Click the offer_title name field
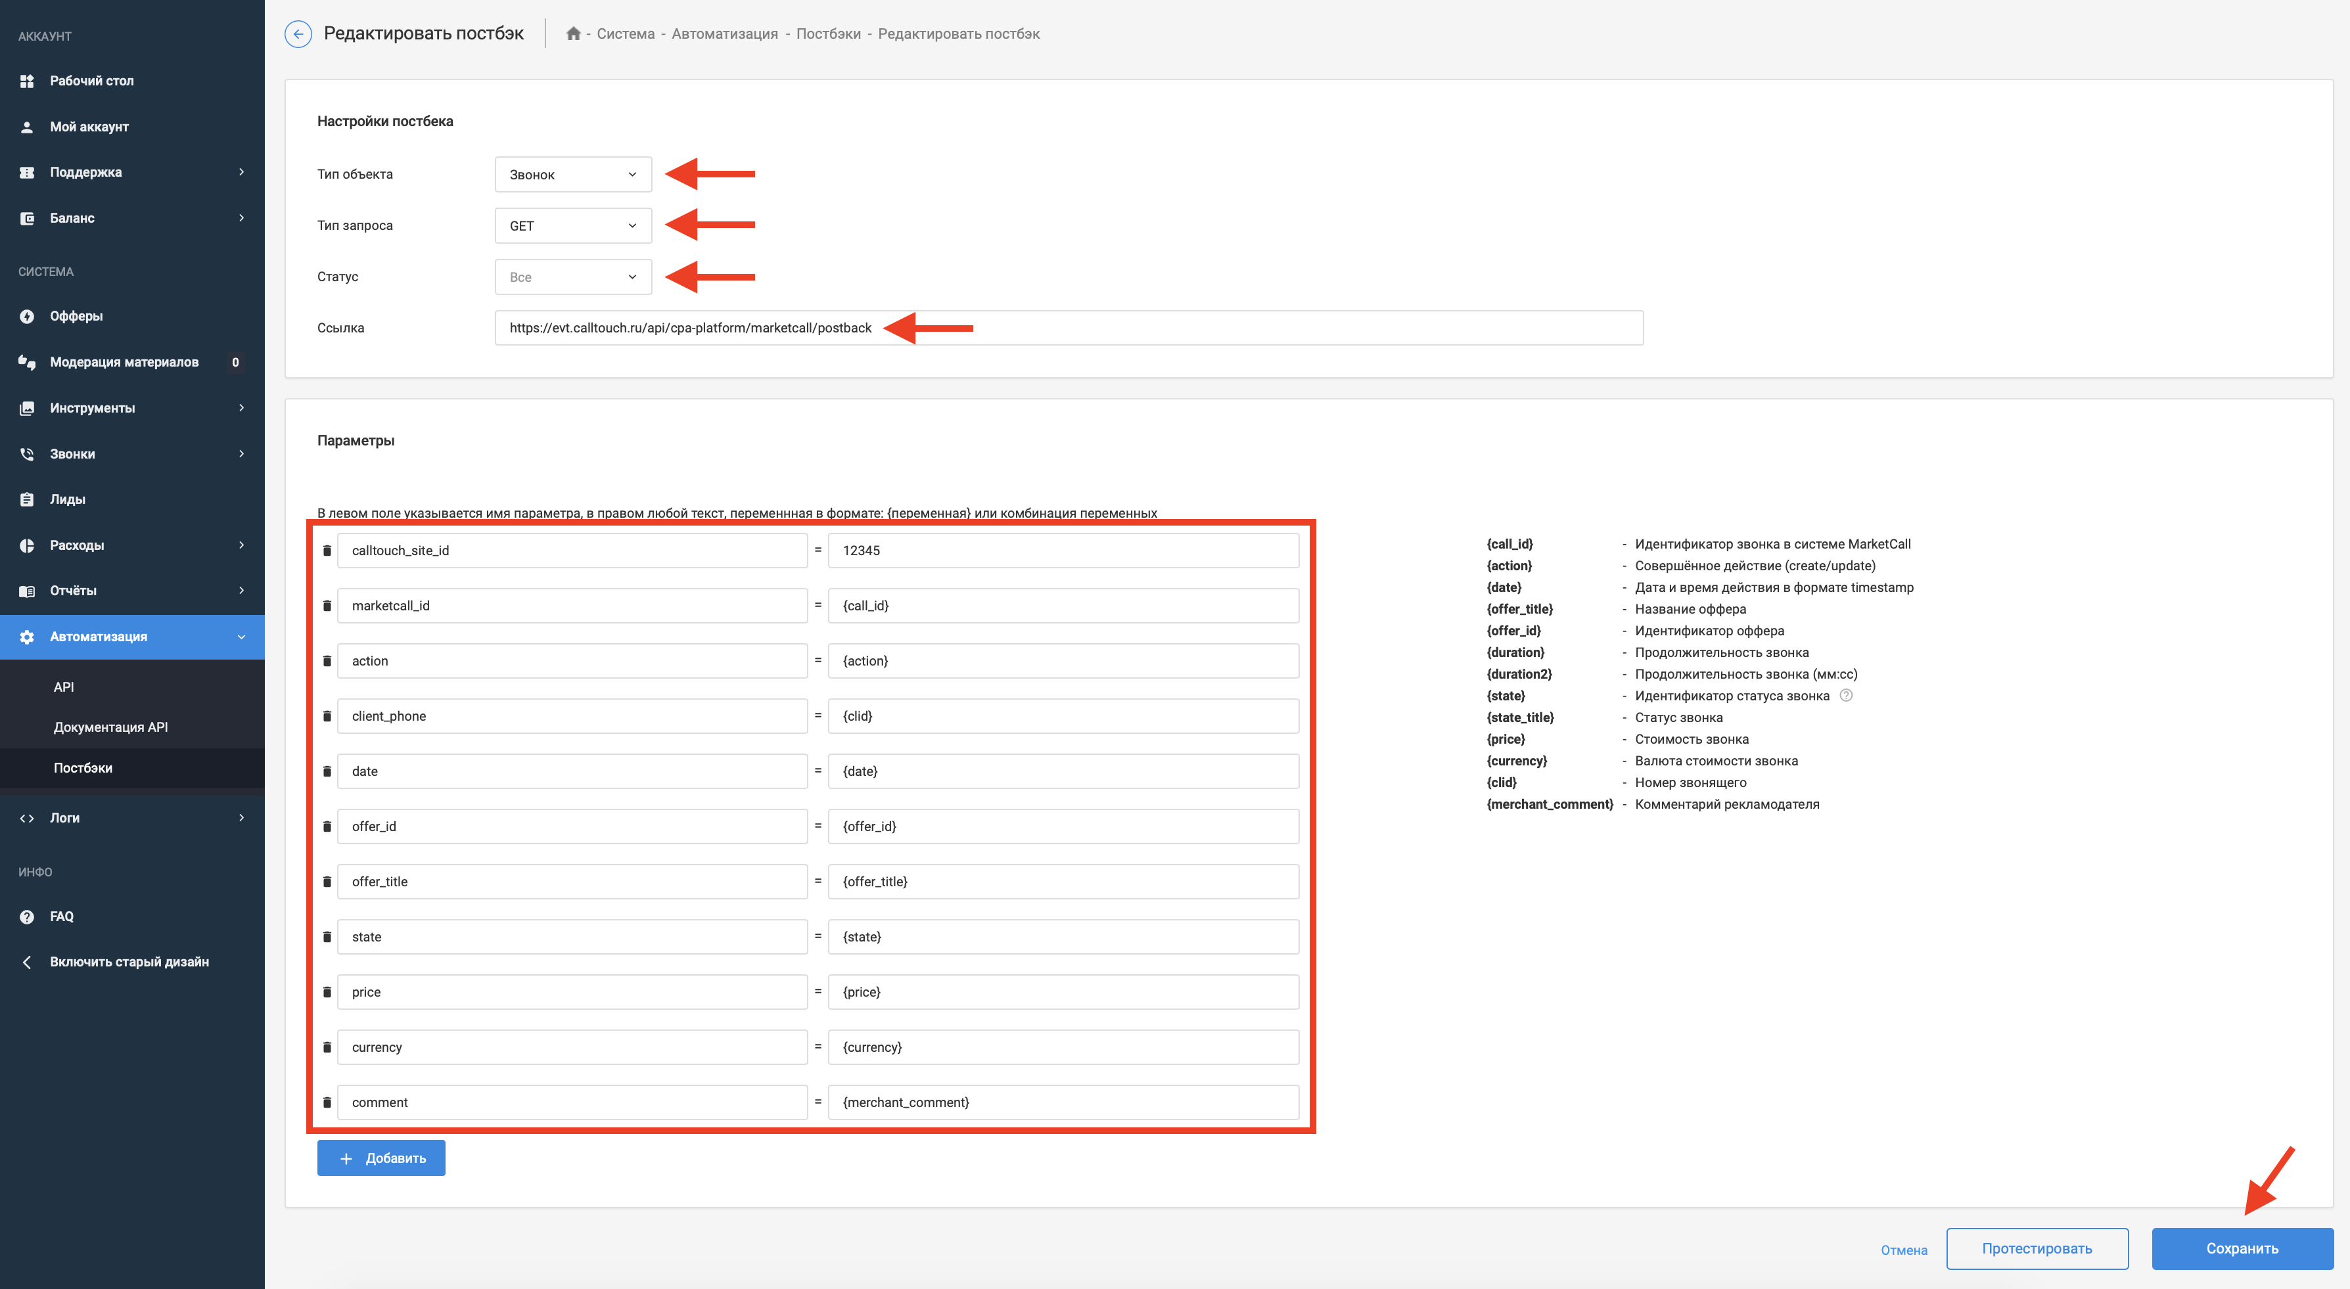The width and height of the screenshot is (2350, 1289). click(572, 882)
